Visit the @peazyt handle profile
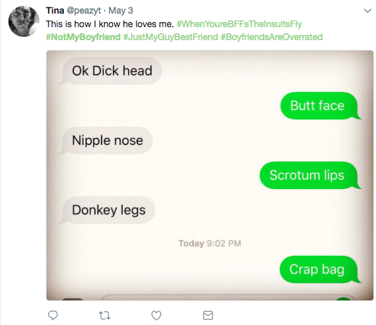376x325 pixels. [84, 11]
